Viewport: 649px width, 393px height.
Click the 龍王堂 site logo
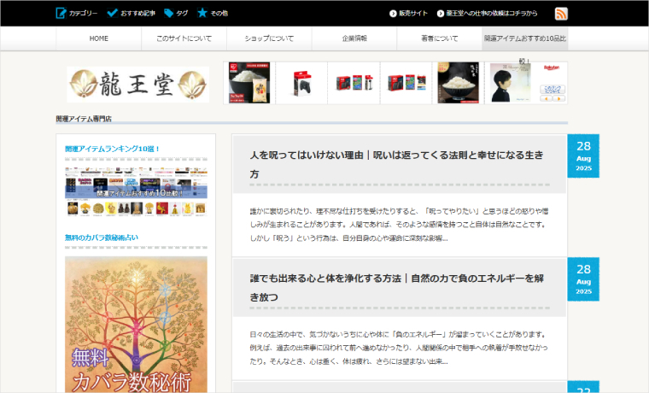137,84
